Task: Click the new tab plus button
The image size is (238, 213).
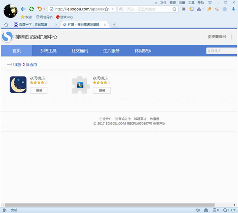Action: (114, 24)
